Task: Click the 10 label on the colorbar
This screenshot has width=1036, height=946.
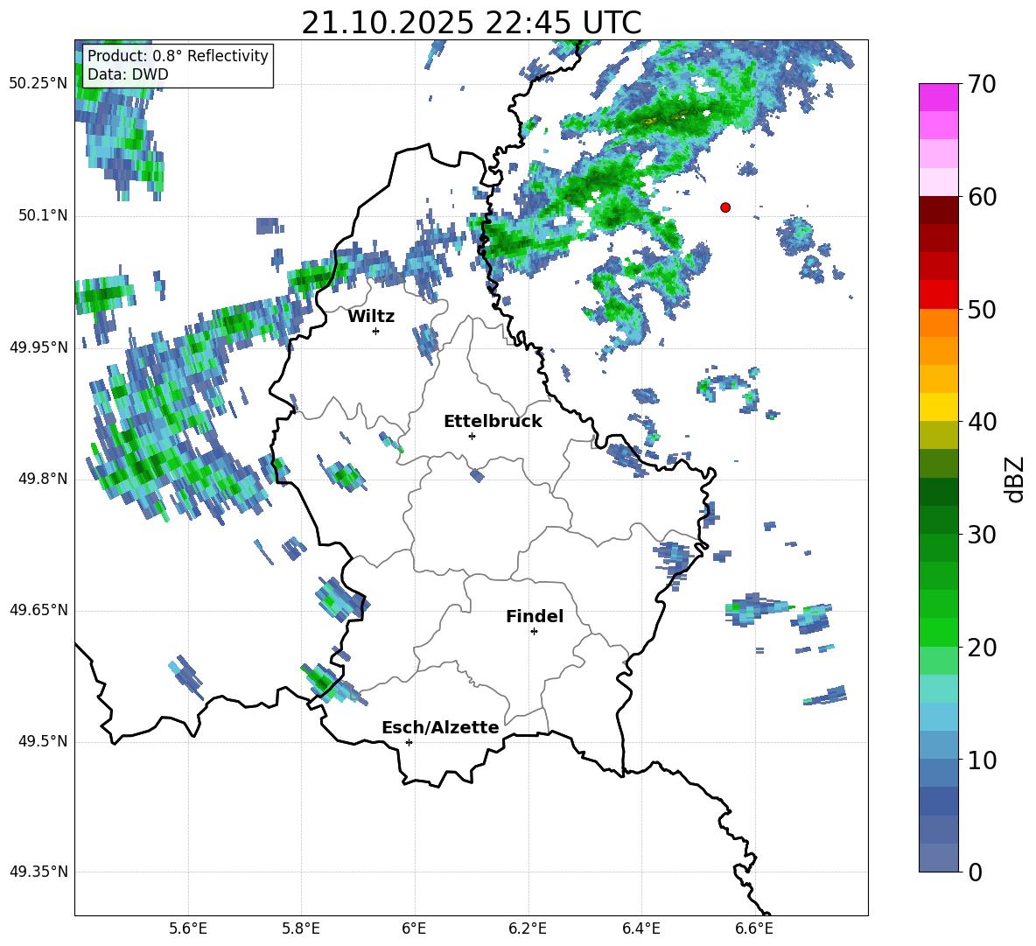Action: (981, 760)
